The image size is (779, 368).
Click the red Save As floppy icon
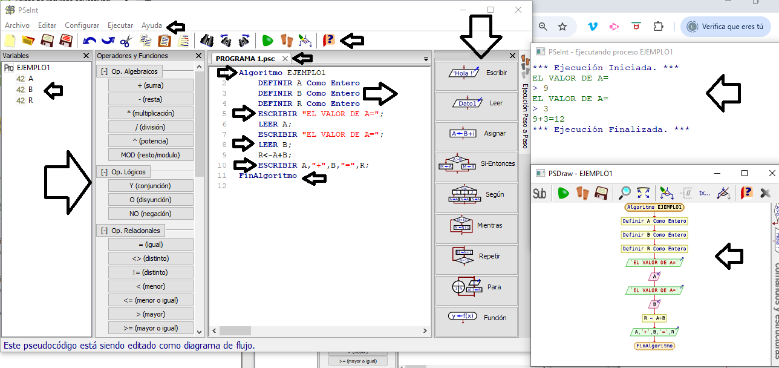pyautogui.click(x=66, y=41)
